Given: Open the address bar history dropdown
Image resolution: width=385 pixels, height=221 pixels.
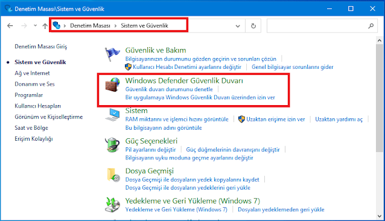Looking at the screenshot, I should click(238, 26).
